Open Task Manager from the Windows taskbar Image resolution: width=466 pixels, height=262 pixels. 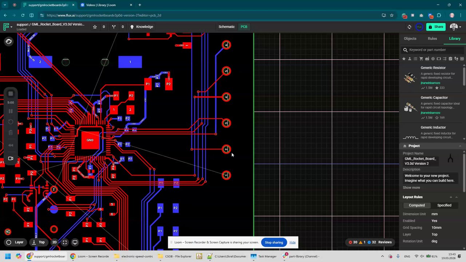click(264, 257)
